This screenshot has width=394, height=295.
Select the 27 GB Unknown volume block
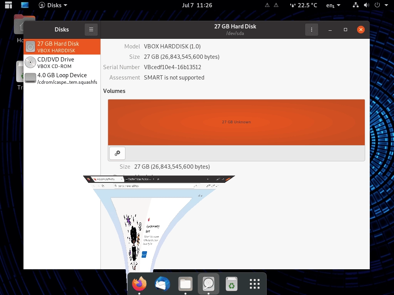(x=236, y=122)
